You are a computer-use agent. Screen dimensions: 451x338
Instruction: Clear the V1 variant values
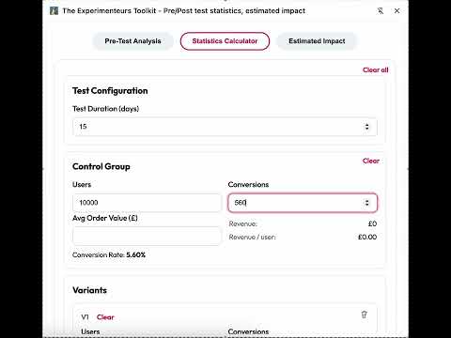(x=105, y=317)
